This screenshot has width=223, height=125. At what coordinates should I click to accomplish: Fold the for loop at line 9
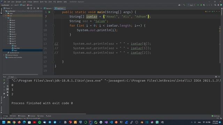click(x=54, y=26)
